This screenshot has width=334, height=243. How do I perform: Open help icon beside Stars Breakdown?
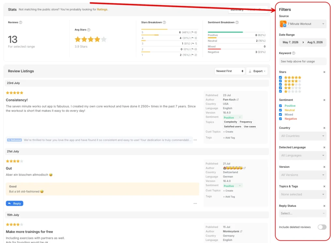(164, 22)
